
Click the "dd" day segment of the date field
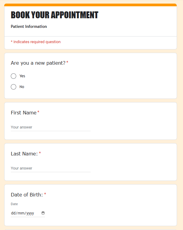point(13,213)
